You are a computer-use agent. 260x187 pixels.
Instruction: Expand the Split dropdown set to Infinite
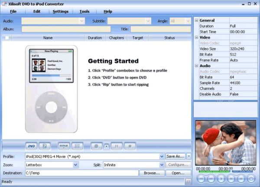pyautogui.click(x=162, y=165)
